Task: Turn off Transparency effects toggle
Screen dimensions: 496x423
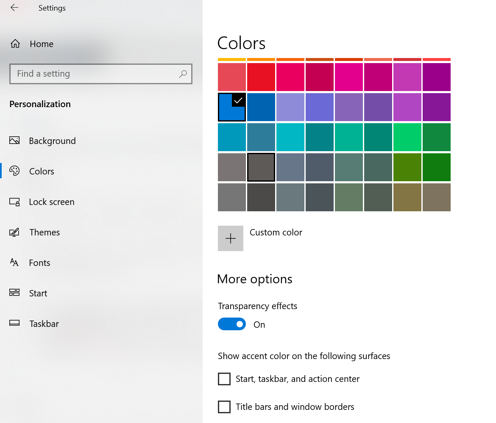Action: [232, 324]
